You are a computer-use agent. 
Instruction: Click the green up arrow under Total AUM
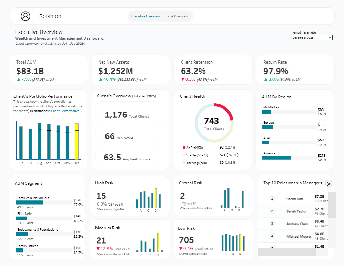tap(19, 79)
